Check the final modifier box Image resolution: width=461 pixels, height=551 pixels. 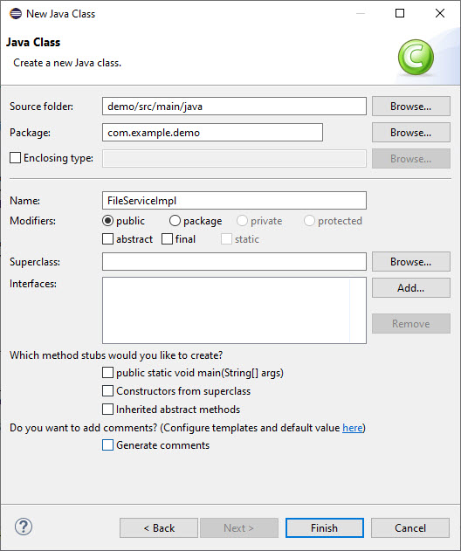pos(167,239)
